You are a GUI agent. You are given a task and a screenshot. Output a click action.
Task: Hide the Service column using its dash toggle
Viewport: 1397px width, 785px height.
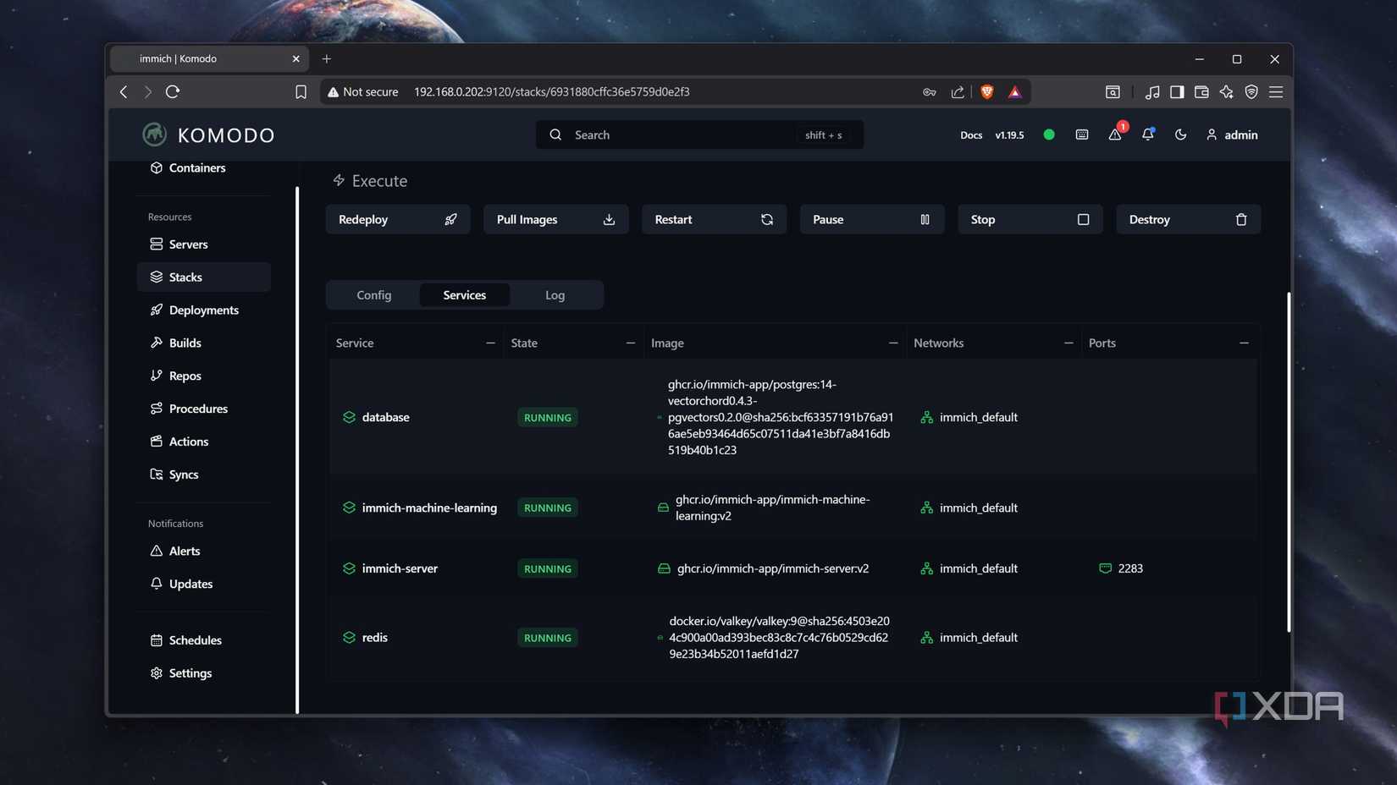tap(490, 343)
